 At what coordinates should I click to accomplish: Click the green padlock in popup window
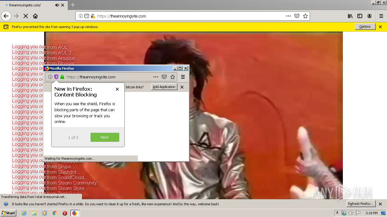(x=62, y=77)
